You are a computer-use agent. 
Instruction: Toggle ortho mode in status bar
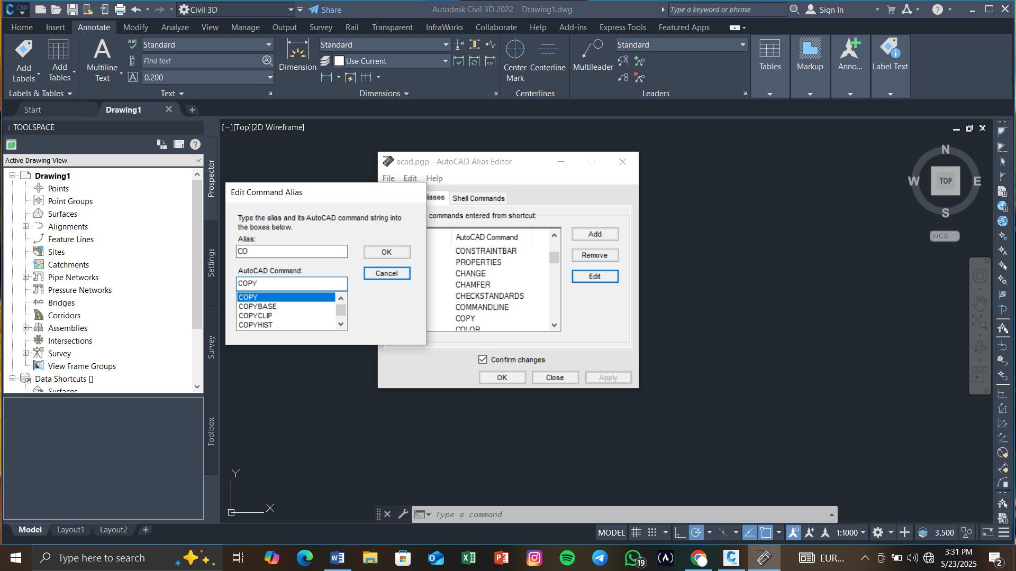point(680,532)
